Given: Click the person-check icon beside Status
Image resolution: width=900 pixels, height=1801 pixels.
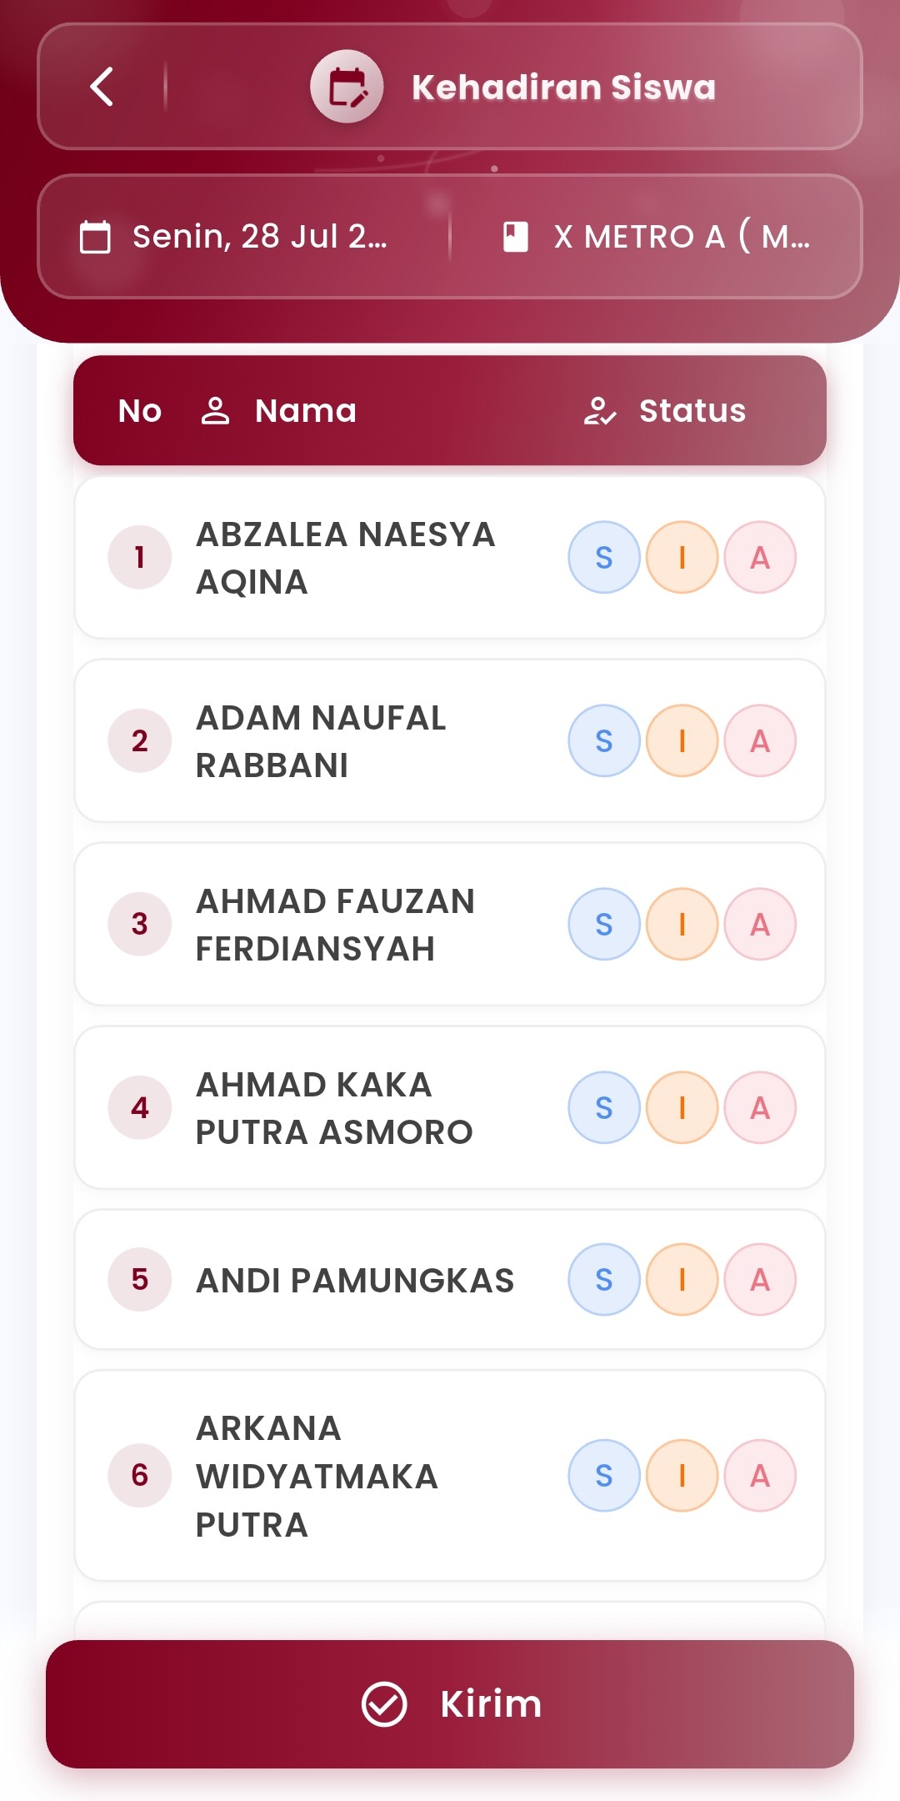Looking at the screenshot, I should [600, 411].
